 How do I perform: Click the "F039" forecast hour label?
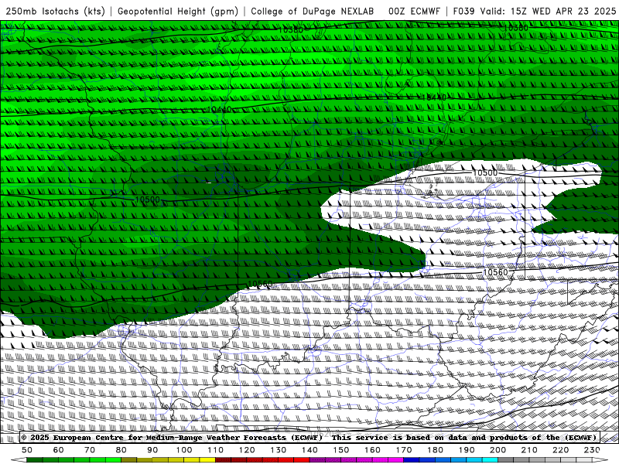(x=463, y=11)
